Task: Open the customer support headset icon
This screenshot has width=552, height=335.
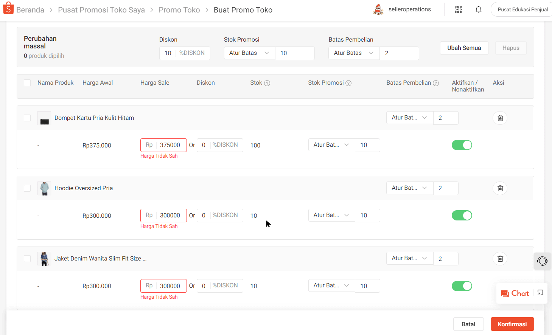Action: [x=542, y=261]
